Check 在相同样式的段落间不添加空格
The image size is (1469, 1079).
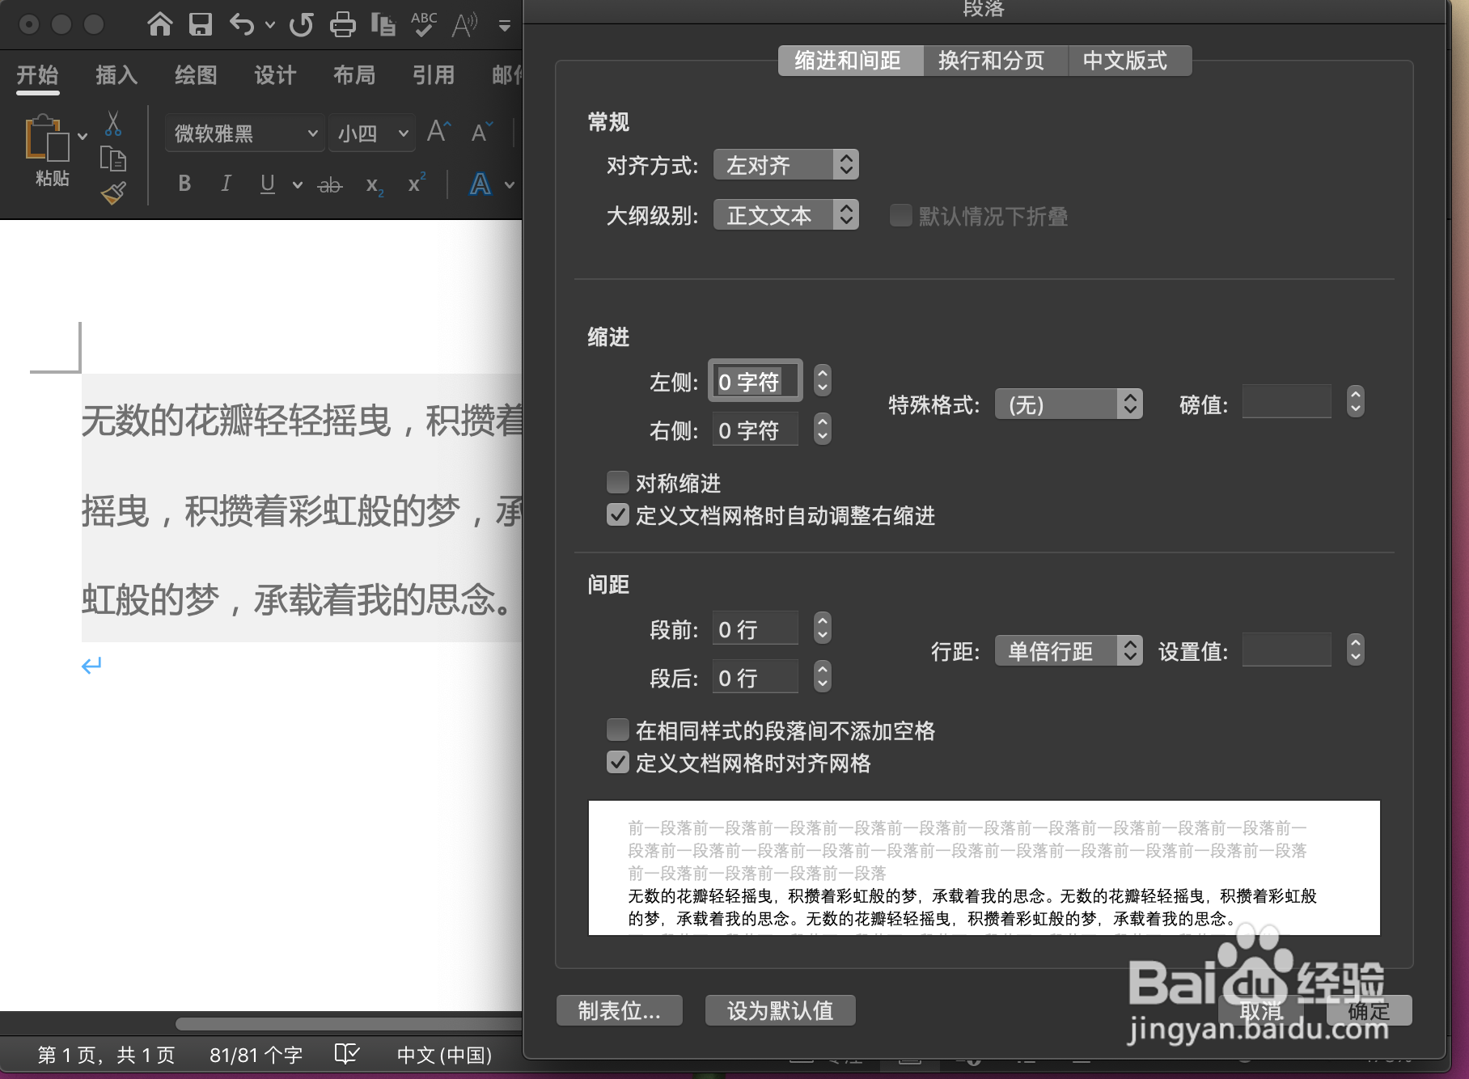[x=617, y=729]
